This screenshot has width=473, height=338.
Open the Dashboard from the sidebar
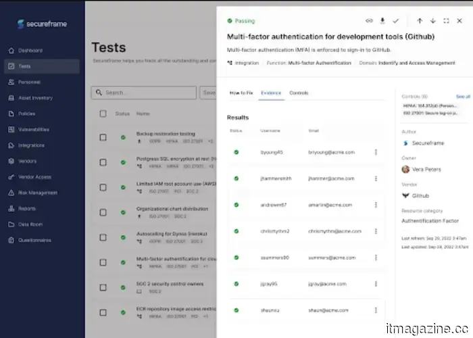pos(30,51)
